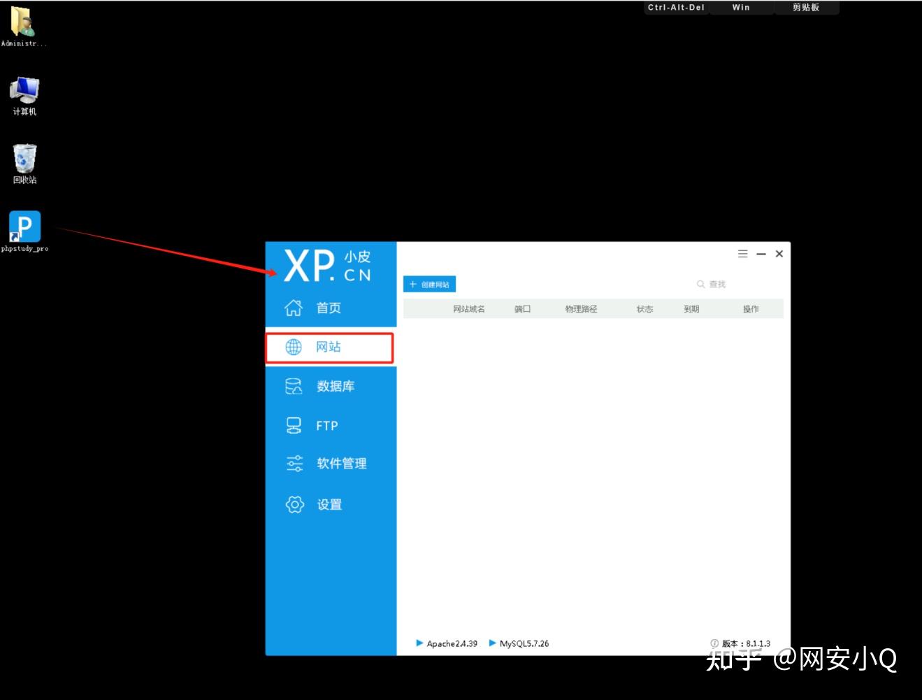Viewport: 922px width, 700px height.
Task: Open the Administrator folder desktop icon
Action: tap(23, 26)
